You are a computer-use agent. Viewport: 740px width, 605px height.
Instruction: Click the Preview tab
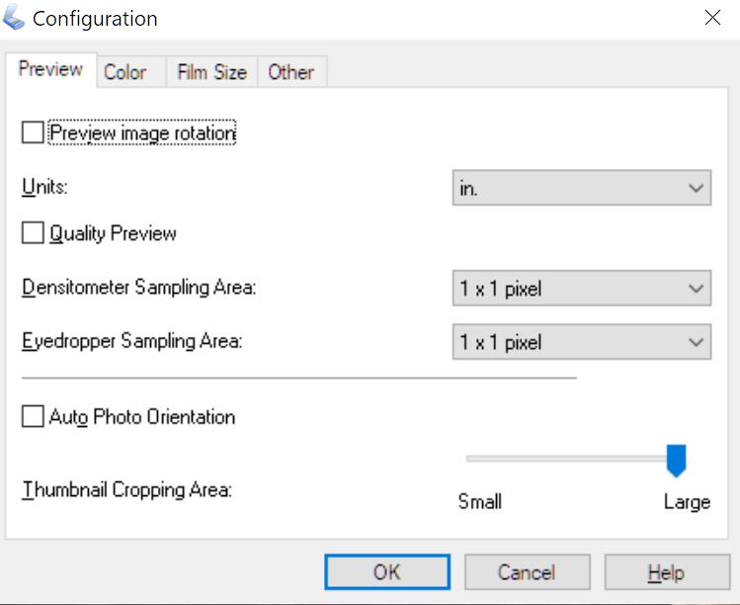pyautogui.click(x=50, y=70)
